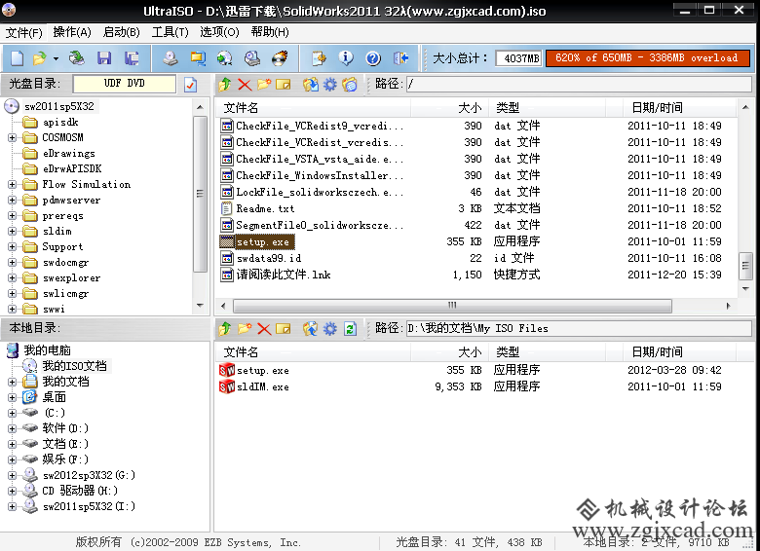Click the UDF DVD media type box

tap(124, 84)
